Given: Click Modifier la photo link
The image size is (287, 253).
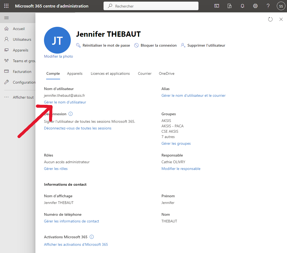Looking at the screenshot, I should click(x=58, y=56).
